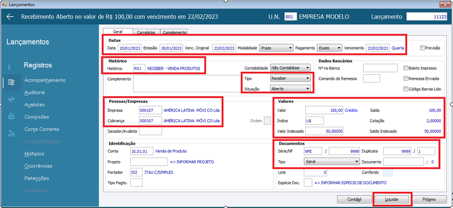Click the Comando de Remessa field
The image size is (453, 208).
pyautogui.click(x=371, y=79)
